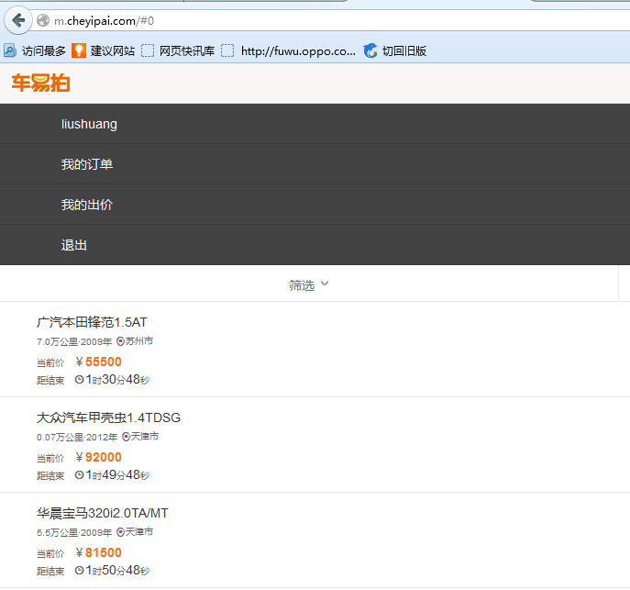Click the pin icon beside 天津市 in BMW listing

click(x=120, y=532)
